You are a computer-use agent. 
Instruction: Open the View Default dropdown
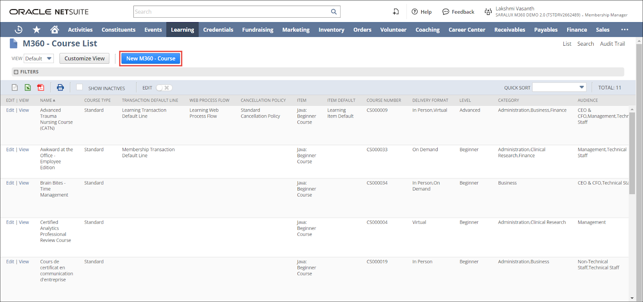coord(39,59)
